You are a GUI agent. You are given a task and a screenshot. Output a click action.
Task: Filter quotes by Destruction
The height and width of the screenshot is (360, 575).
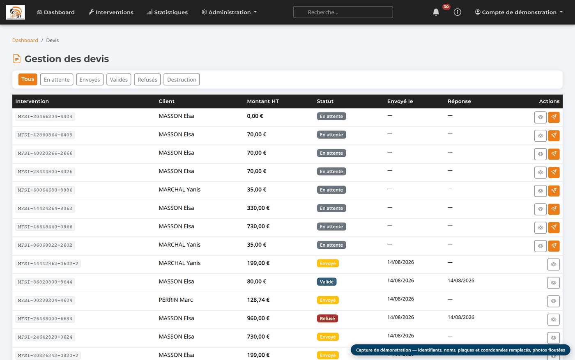pyautogui.click(x=182, y=80)
